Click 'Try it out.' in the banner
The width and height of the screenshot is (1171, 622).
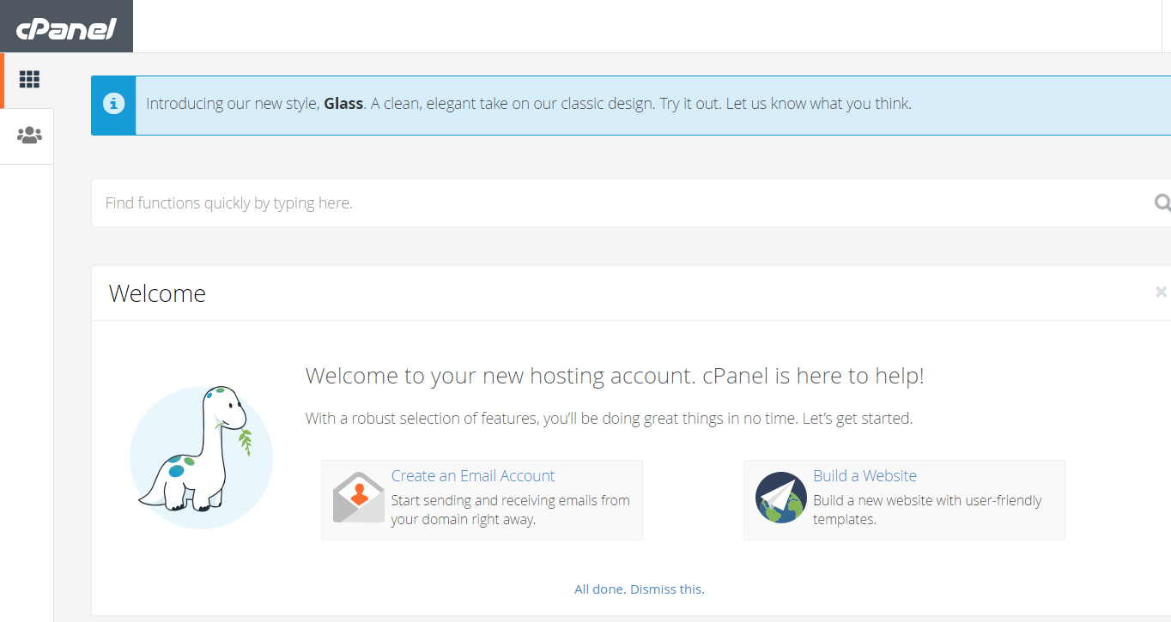(x=690, y=104)
